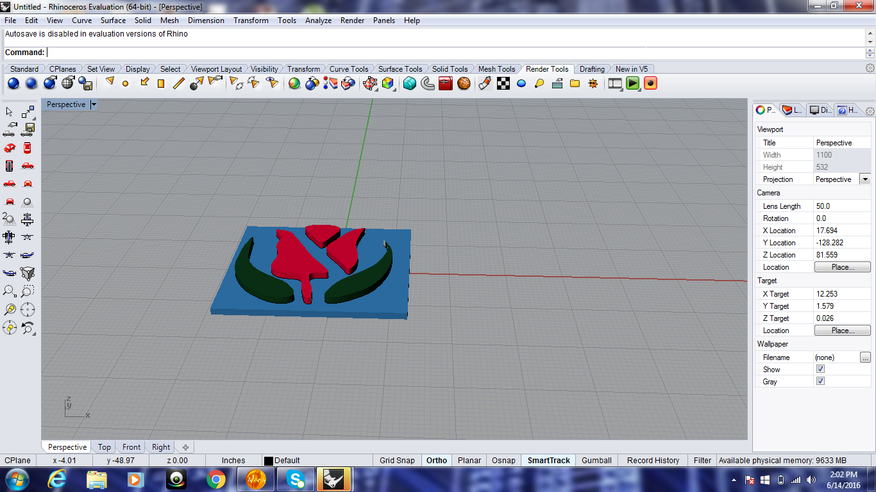This screenshot has width=876, height=492.
Task: Click the black Default layer color swatch
Action: 269,461
